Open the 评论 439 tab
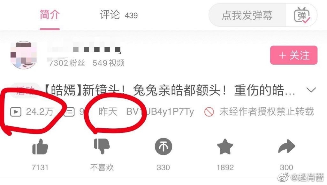 point(119,15)
